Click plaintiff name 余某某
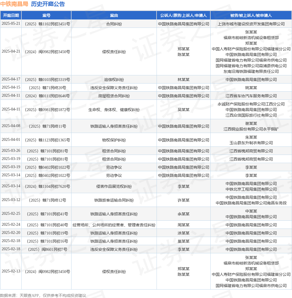292x298 pixels. tap(184, 214)
